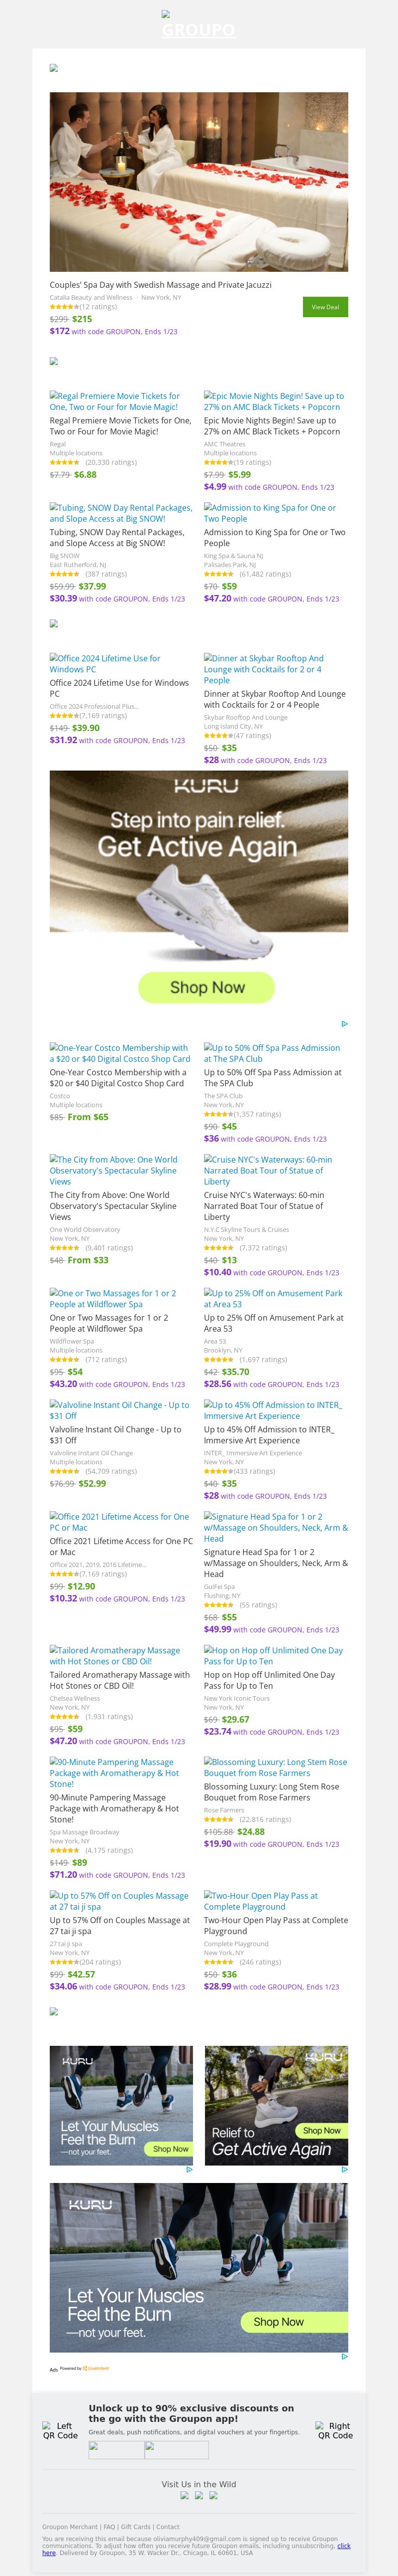Open the Office 2024 Lifetime Use deal

pos(105,663)
